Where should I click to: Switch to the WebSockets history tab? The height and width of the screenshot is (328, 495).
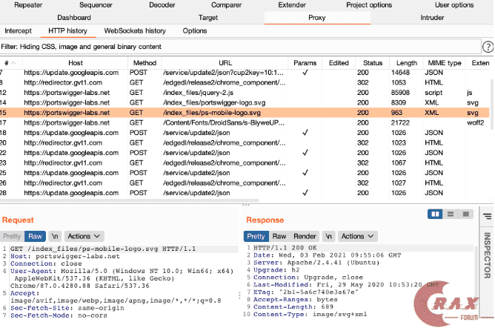coord(135,30)
